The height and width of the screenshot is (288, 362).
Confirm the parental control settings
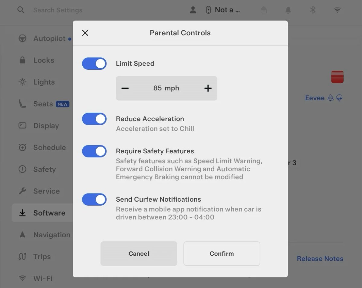(x=222, y=254)
